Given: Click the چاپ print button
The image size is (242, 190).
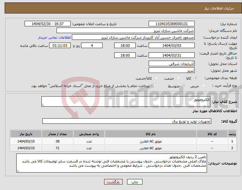Looking at the screenshot, I should [x=135, y=182].
